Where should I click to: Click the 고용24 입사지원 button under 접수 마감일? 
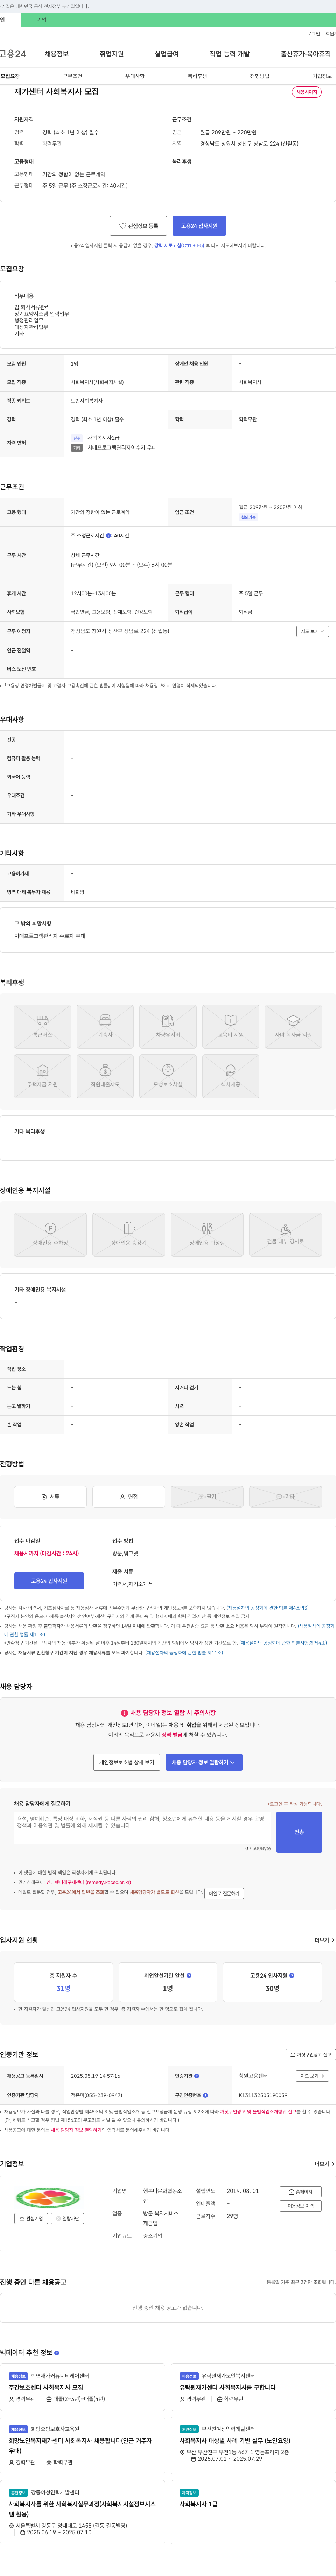pyautogui.click(x=49, y=1581)
